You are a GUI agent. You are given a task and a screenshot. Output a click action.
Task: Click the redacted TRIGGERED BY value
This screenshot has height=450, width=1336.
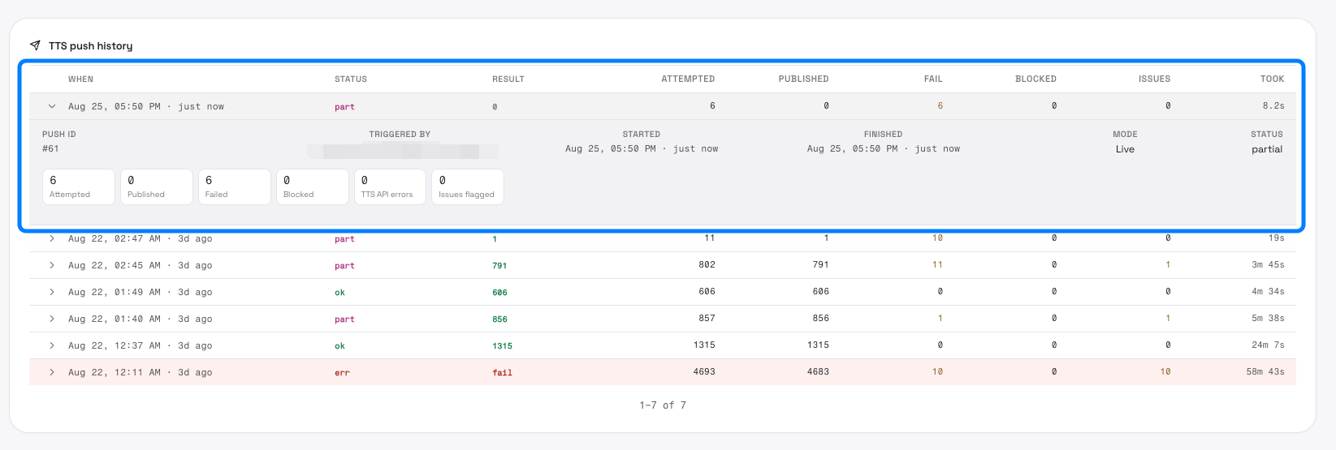pos(403,151)
